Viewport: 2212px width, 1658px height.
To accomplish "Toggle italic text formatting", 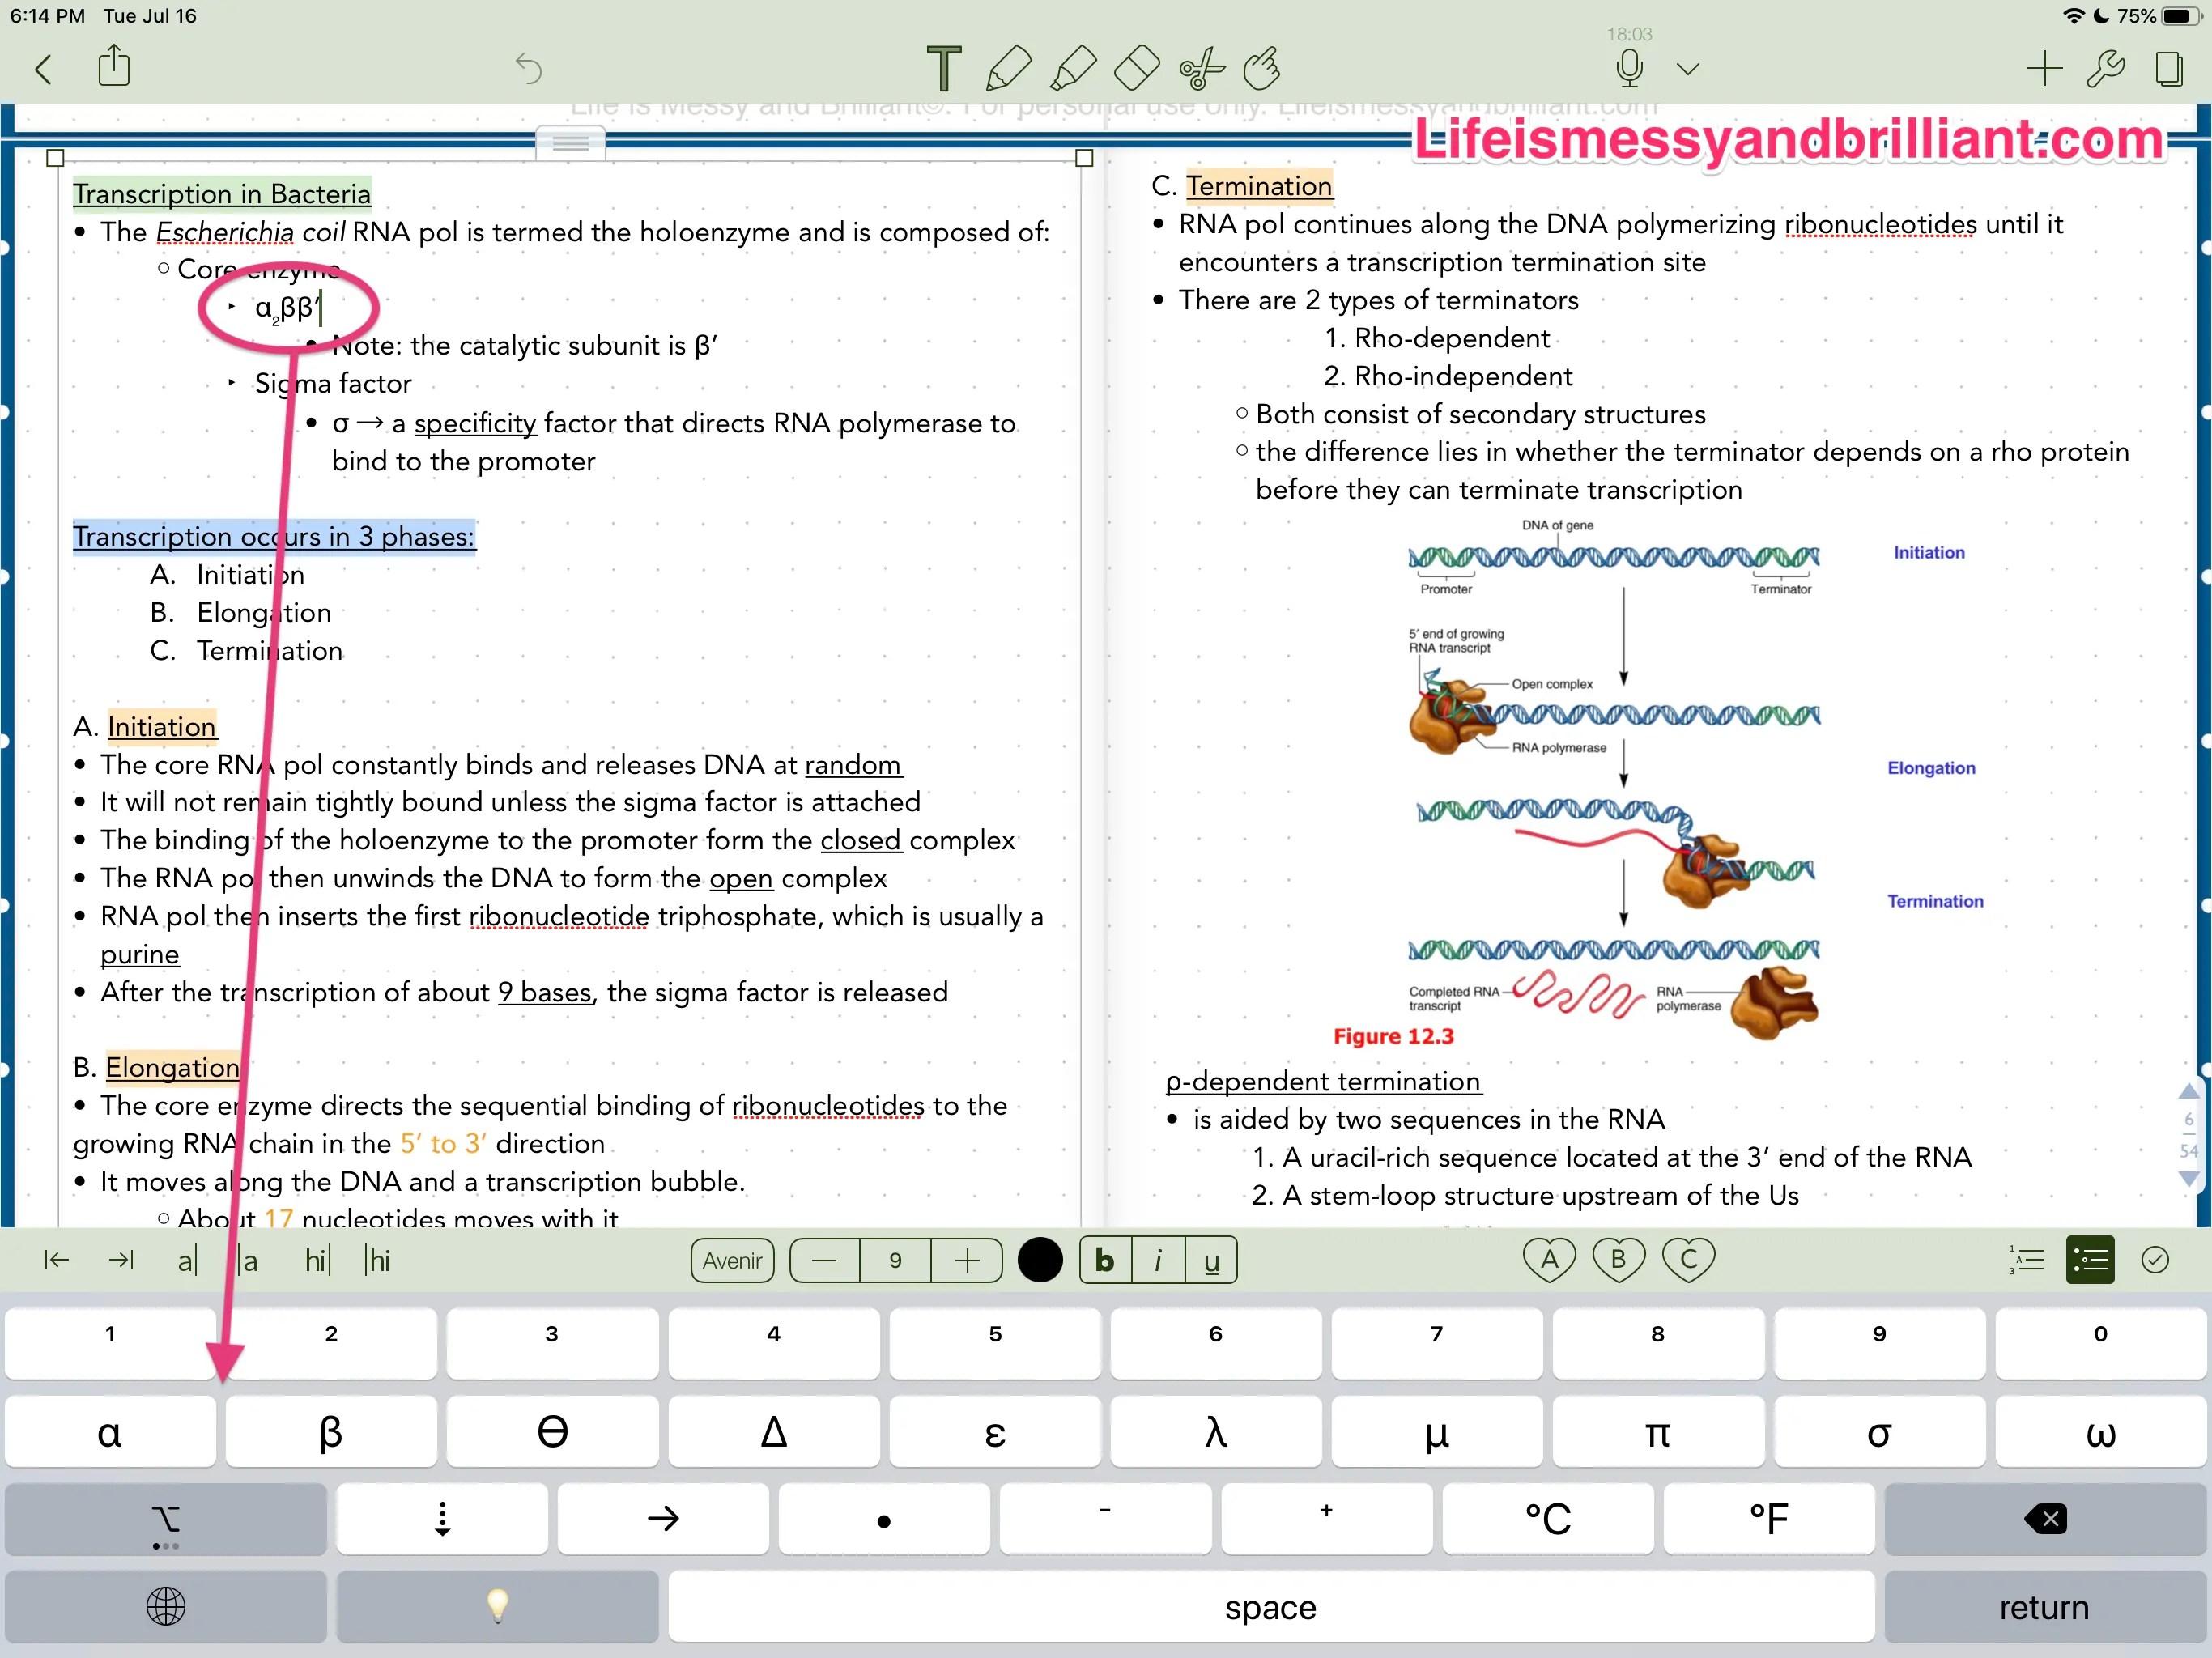I will 1158,1260.
